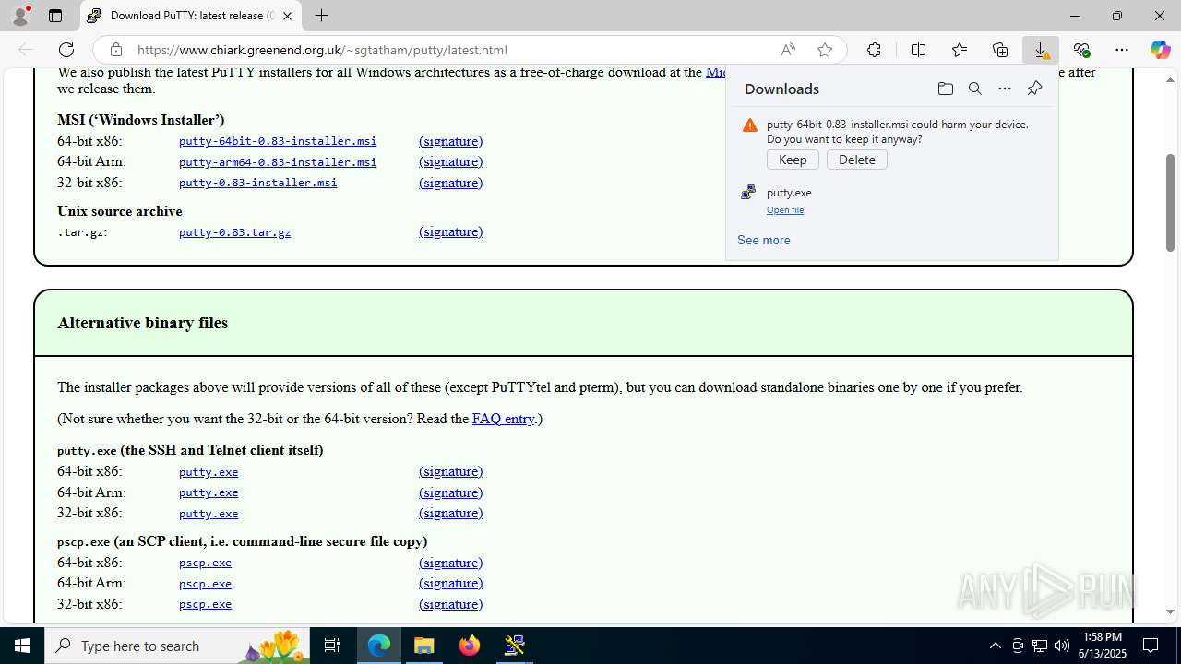Open signature for 32-bit x86 pscp.exe

click(x=451, y=604)
